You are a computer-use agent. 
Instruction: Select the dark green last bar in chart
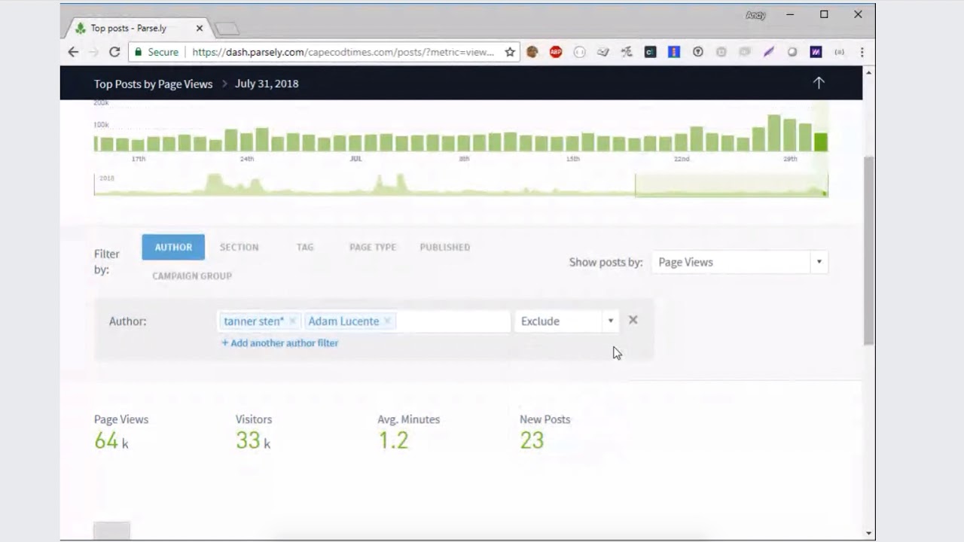click(x=820, y=142)
